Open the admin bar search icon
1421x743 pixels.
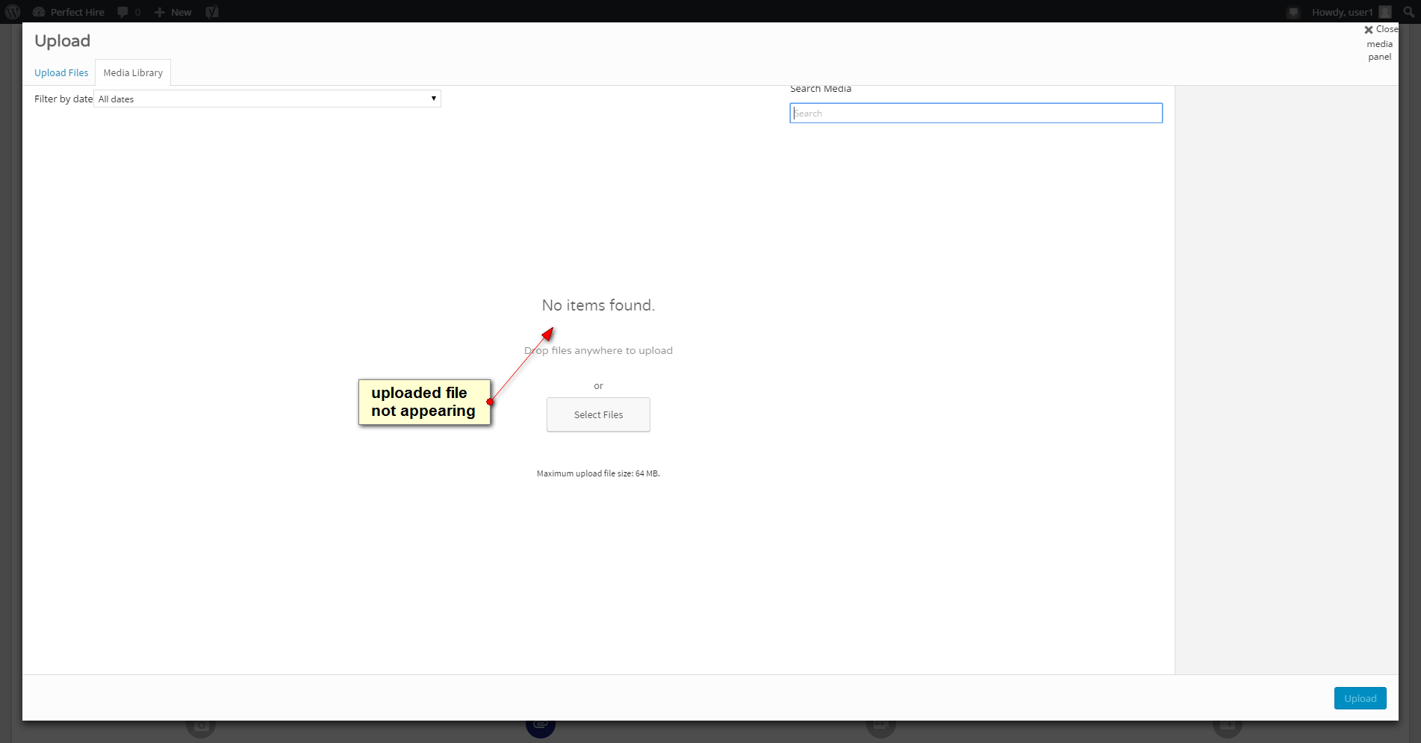point(1409,12)
